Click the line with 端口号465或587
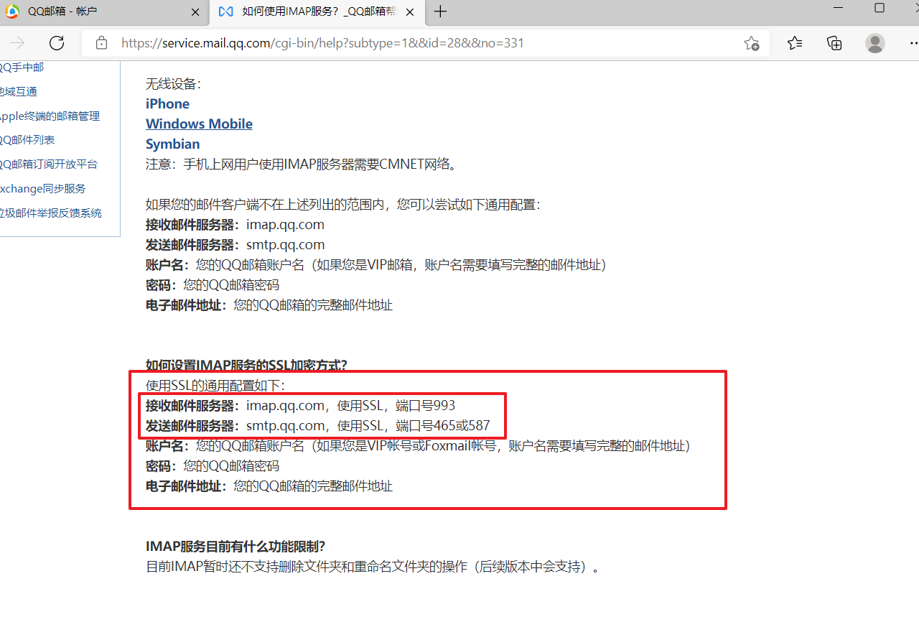Screen dimensions: 919x617 [x=318, y=425]
